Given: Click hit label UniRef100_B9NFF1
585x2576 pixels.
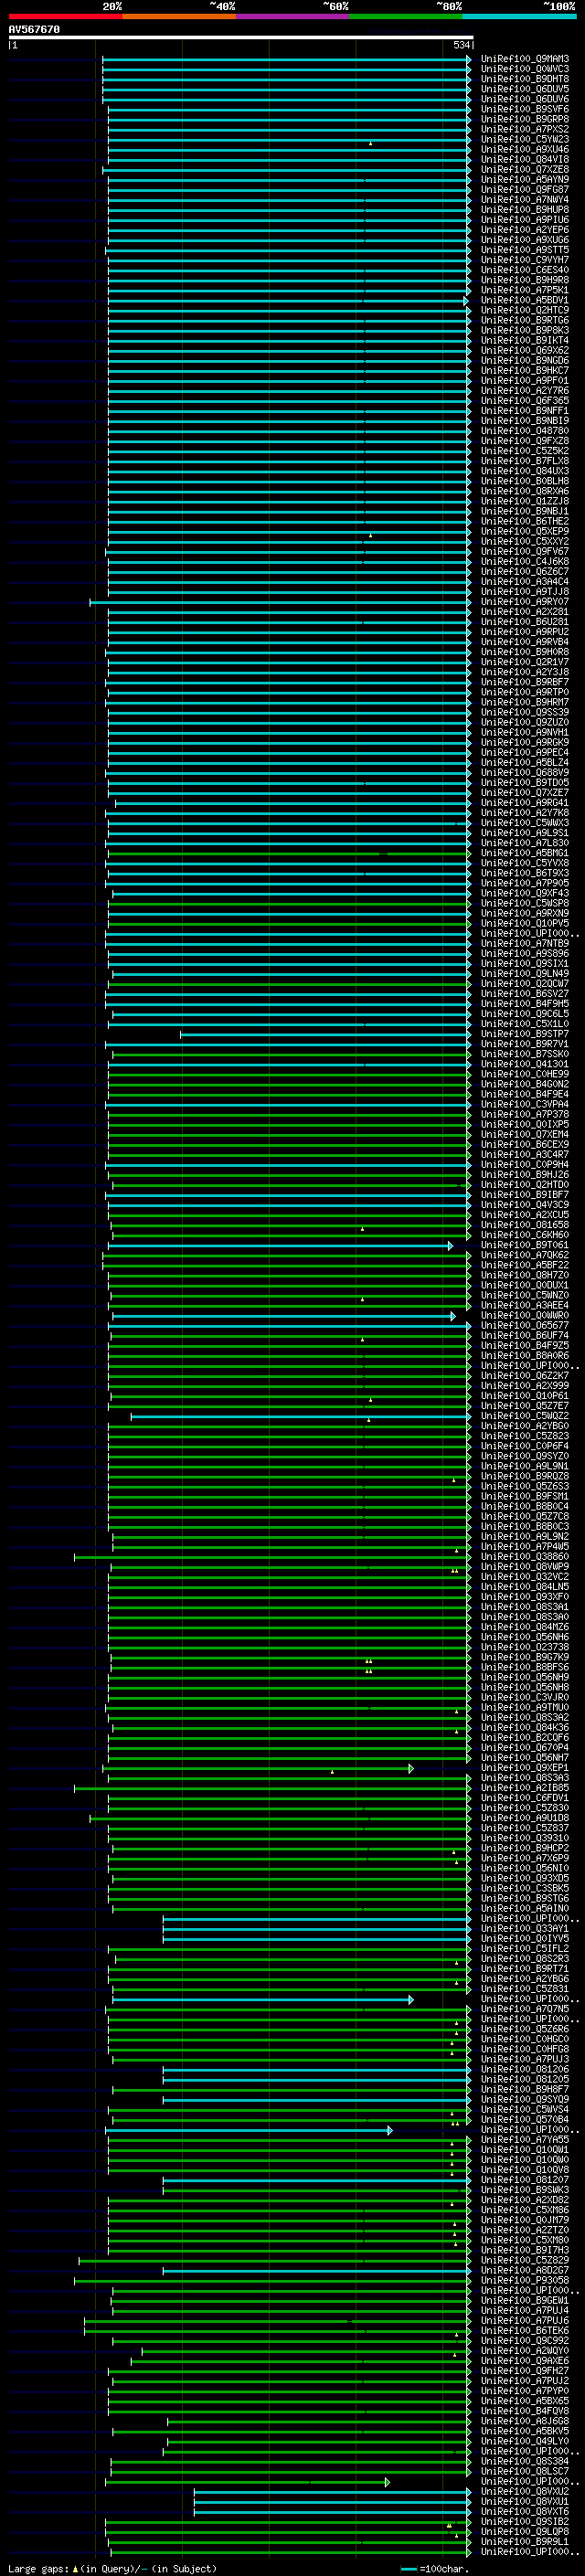Looking at the screenshot, I should point(525,411).
